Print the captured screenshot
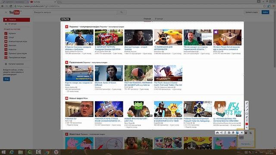 pos(229,133)
